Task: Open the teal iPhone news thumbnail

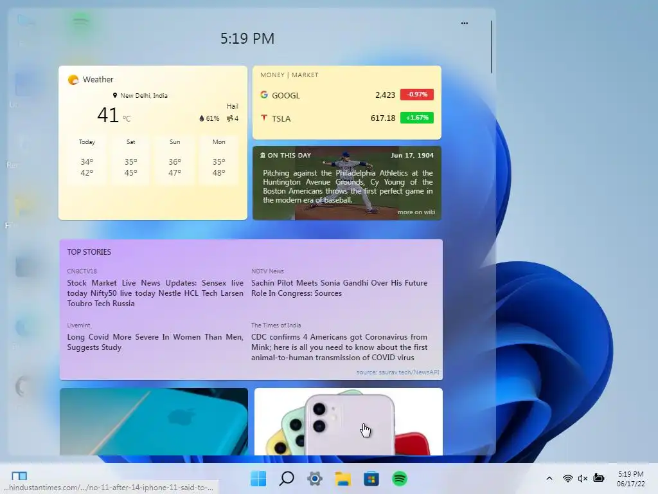Action: click(154, 421)
